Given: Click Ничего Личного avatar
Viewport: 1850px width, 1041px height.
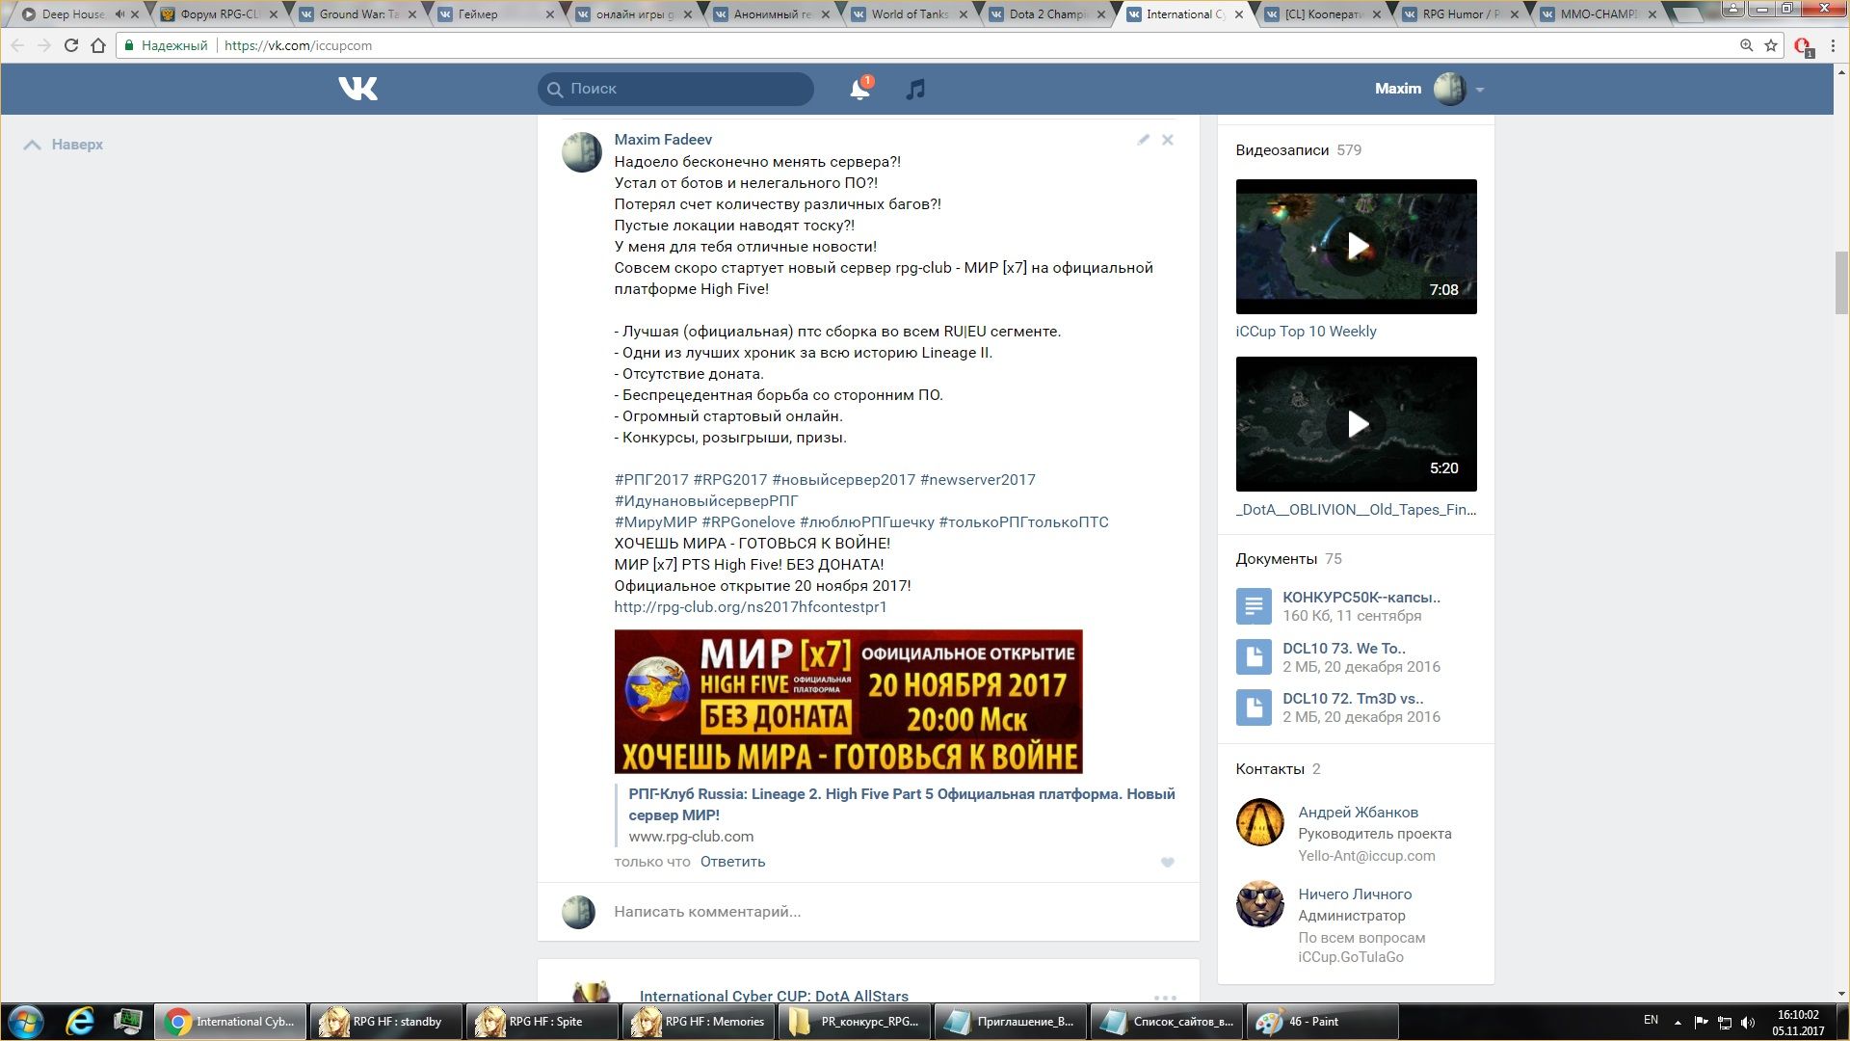Looking at the screenshot, I should pos(1259,904).
